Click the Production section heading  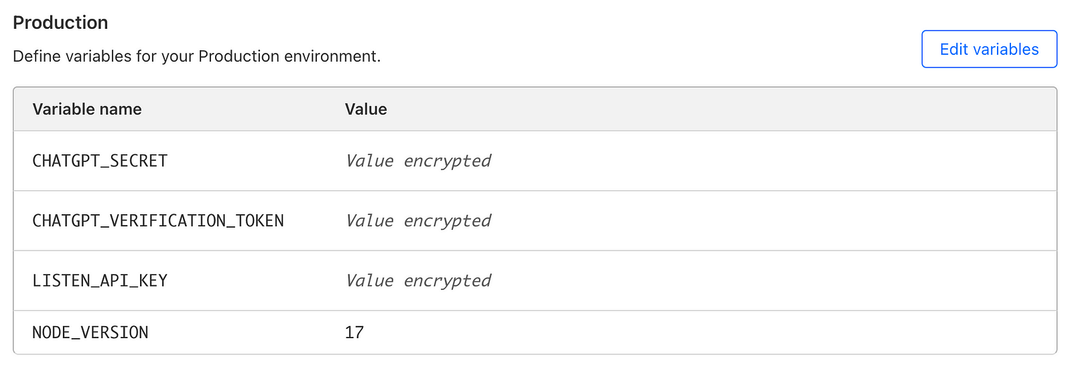(60, 23)
